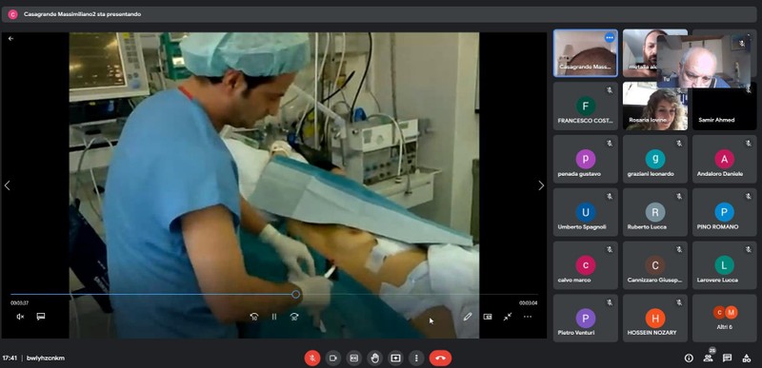Click the video progress slider handle
762x368 pixels.
point(296,294)
